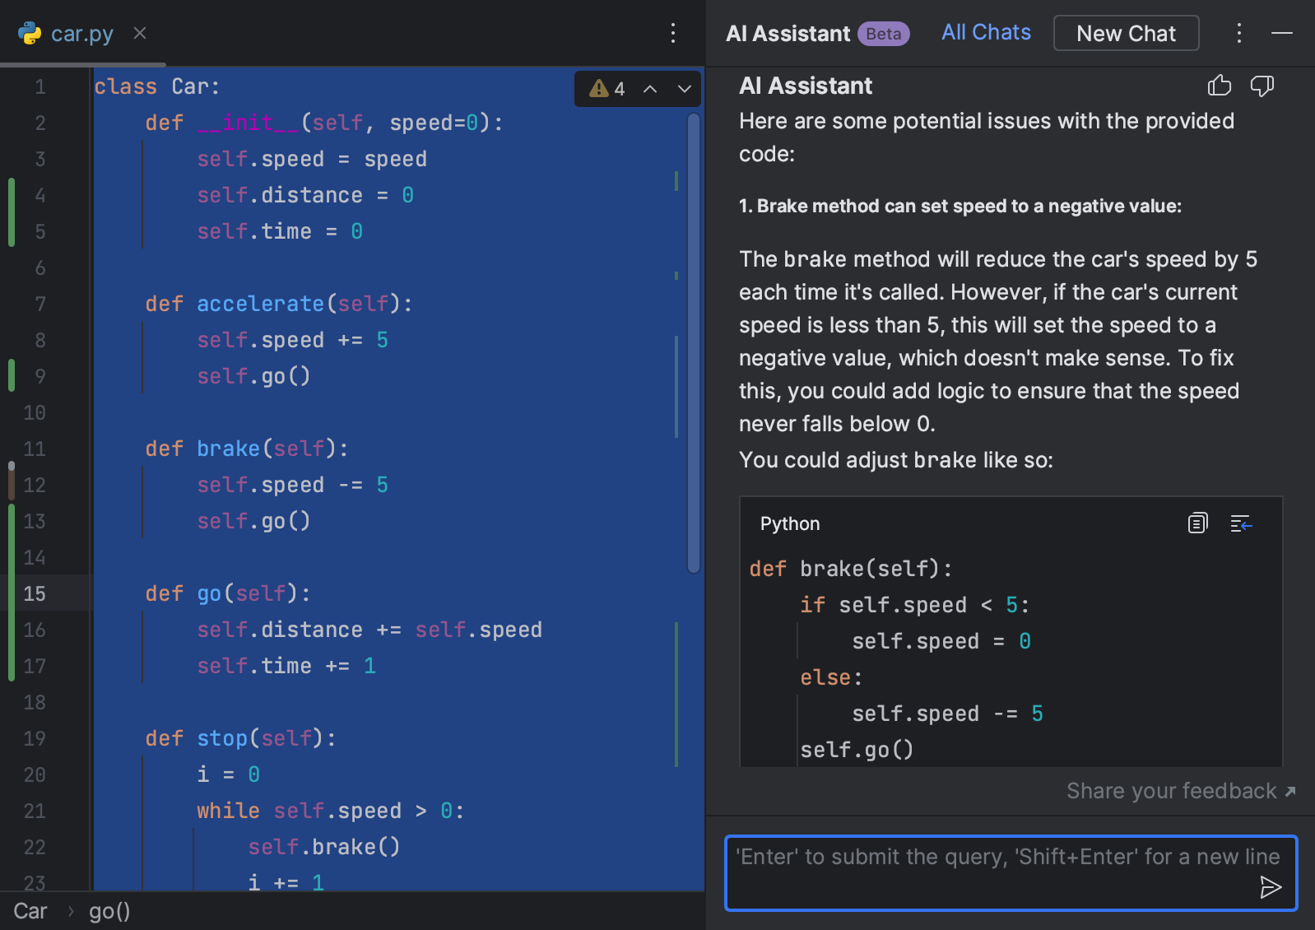Click the thumbs up icon
Viewport: 1315px width, 930px height.
1219,86
